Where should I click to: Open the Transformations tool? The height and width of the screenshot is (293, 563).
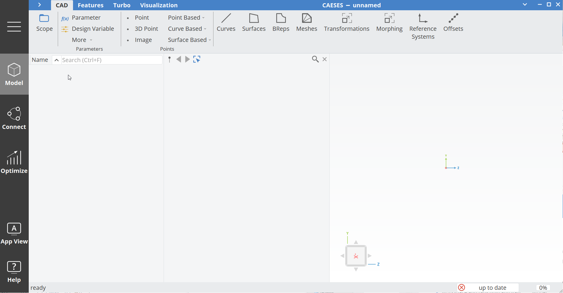click(346, 23)
